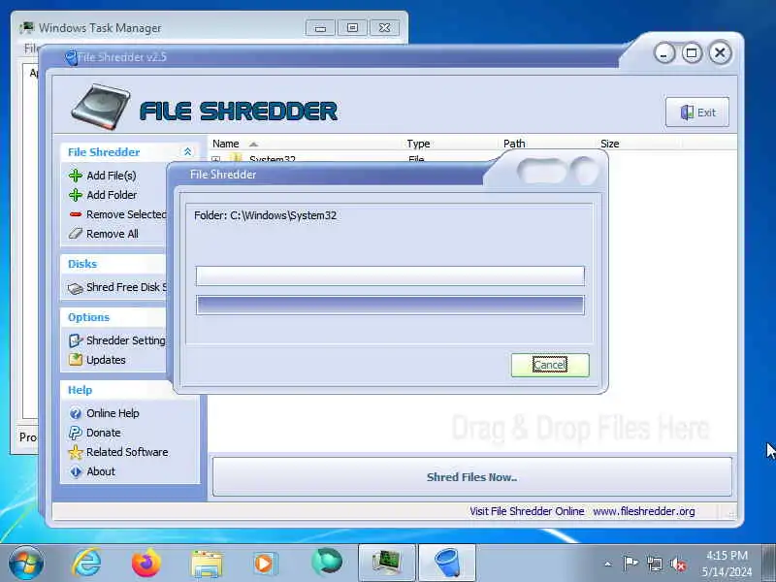
Task: Open the Start menu orb
Action: tap(26, 563)
